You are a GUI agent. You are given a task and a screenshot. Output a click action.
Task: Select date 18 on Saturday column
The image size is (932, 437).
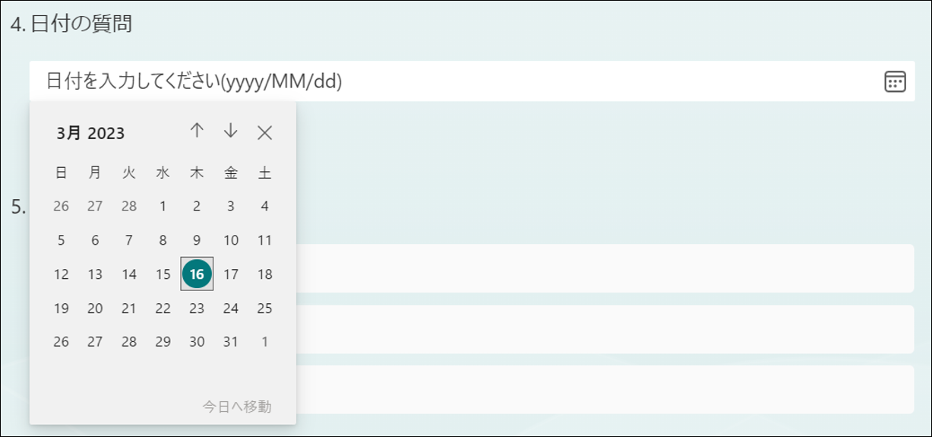click(264, 274)
